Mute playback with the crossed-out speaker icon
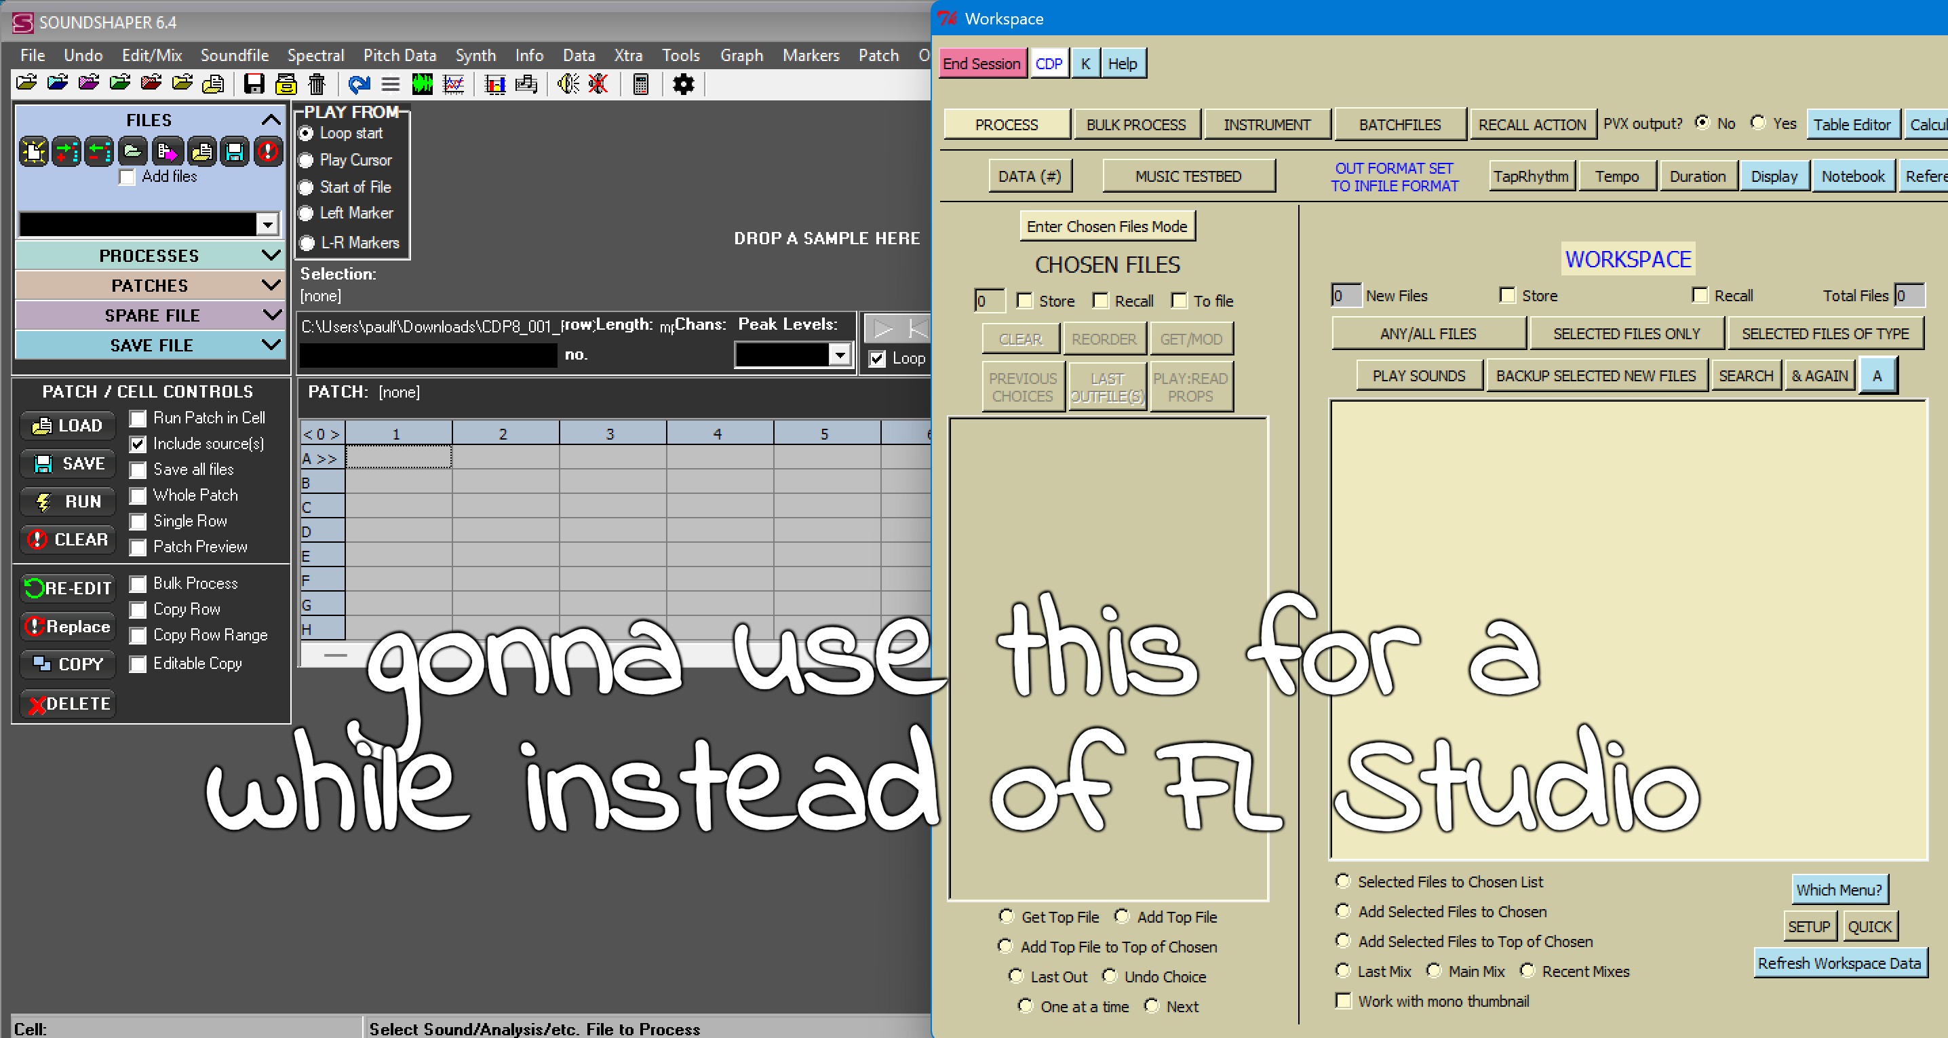 [x=598, y=84]
